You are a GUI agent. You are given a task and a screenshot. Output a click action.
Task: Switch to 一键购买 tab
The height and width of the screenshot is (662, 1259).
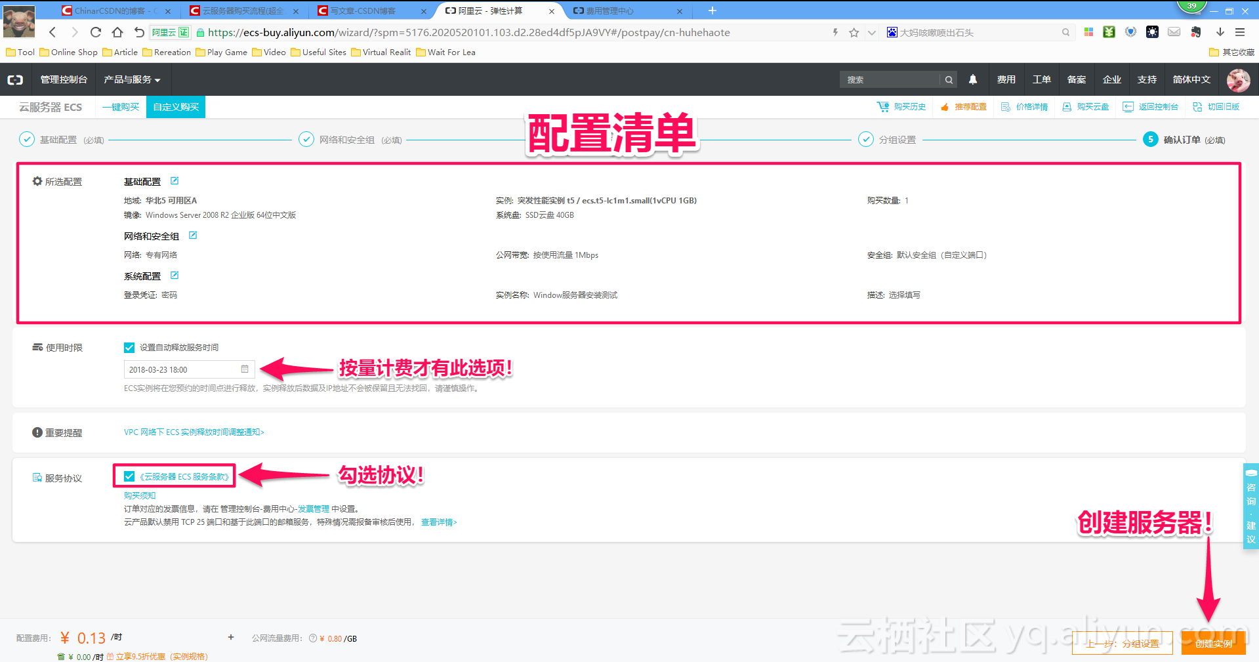click(121, 107)
